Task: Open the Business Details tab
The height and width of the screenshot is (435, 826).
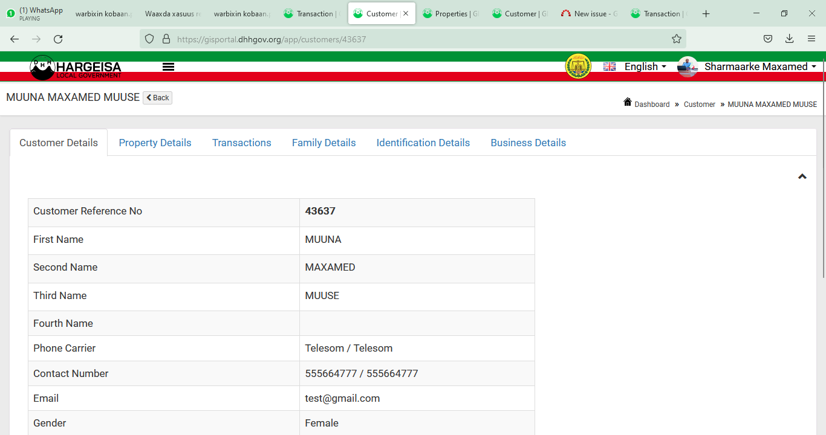Action: click(x=528, y=143)
